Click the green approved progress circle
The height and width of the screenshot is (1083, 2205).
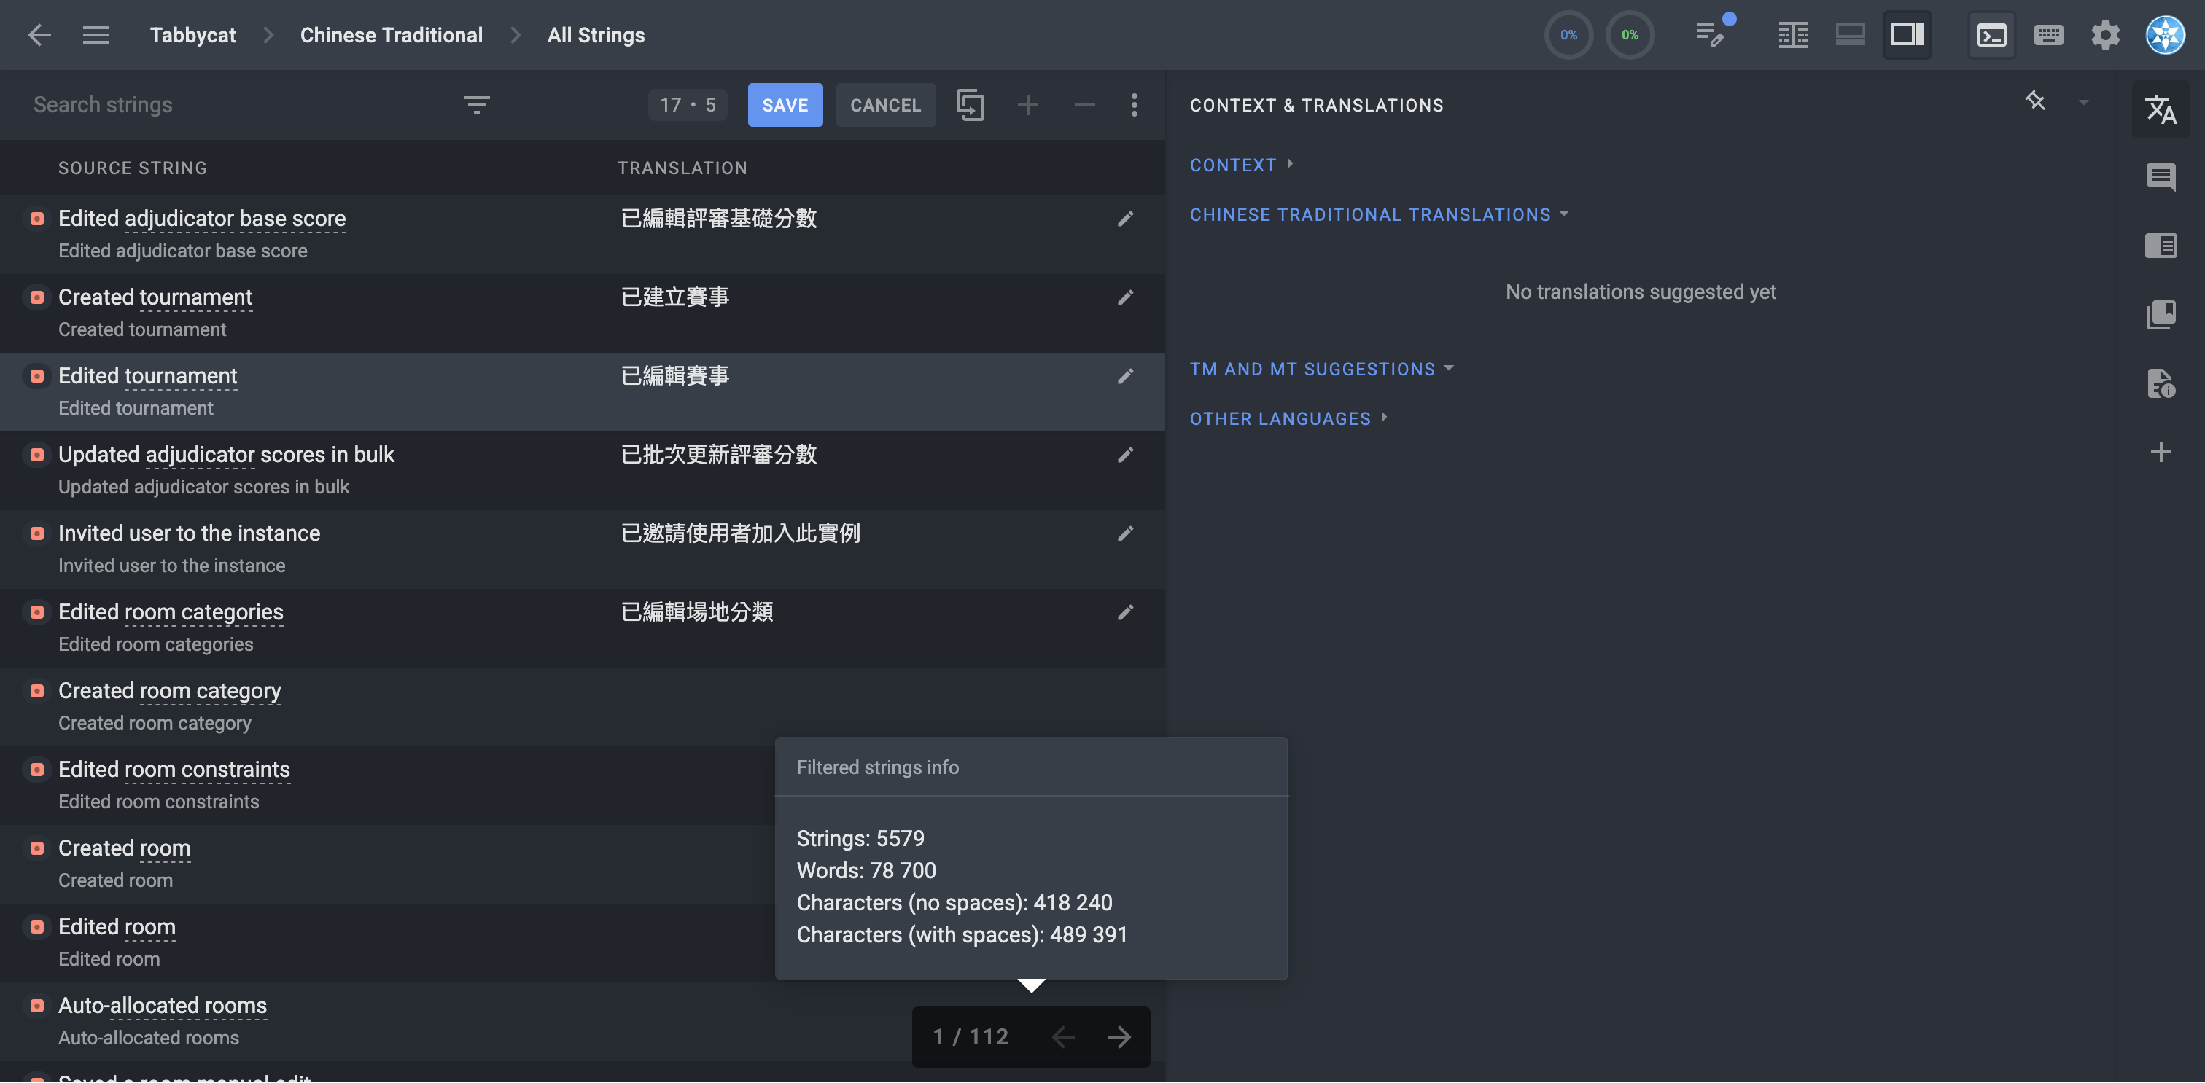[x=1630, y=35]
